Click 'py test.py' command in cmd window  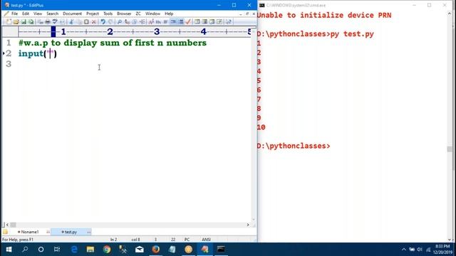[x=352, y=34]
